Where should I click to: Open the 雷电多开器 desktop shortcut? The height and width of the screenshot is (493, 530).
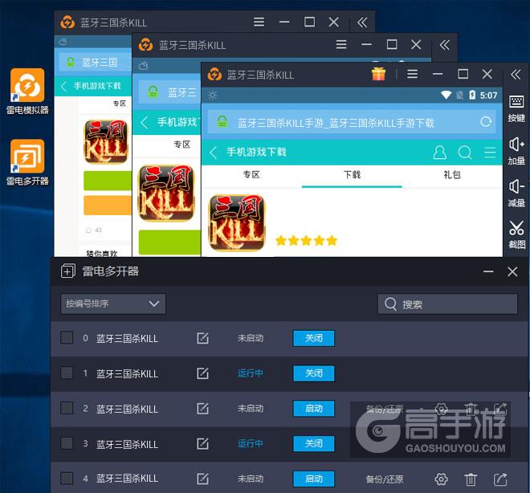[x=27, y=162]
